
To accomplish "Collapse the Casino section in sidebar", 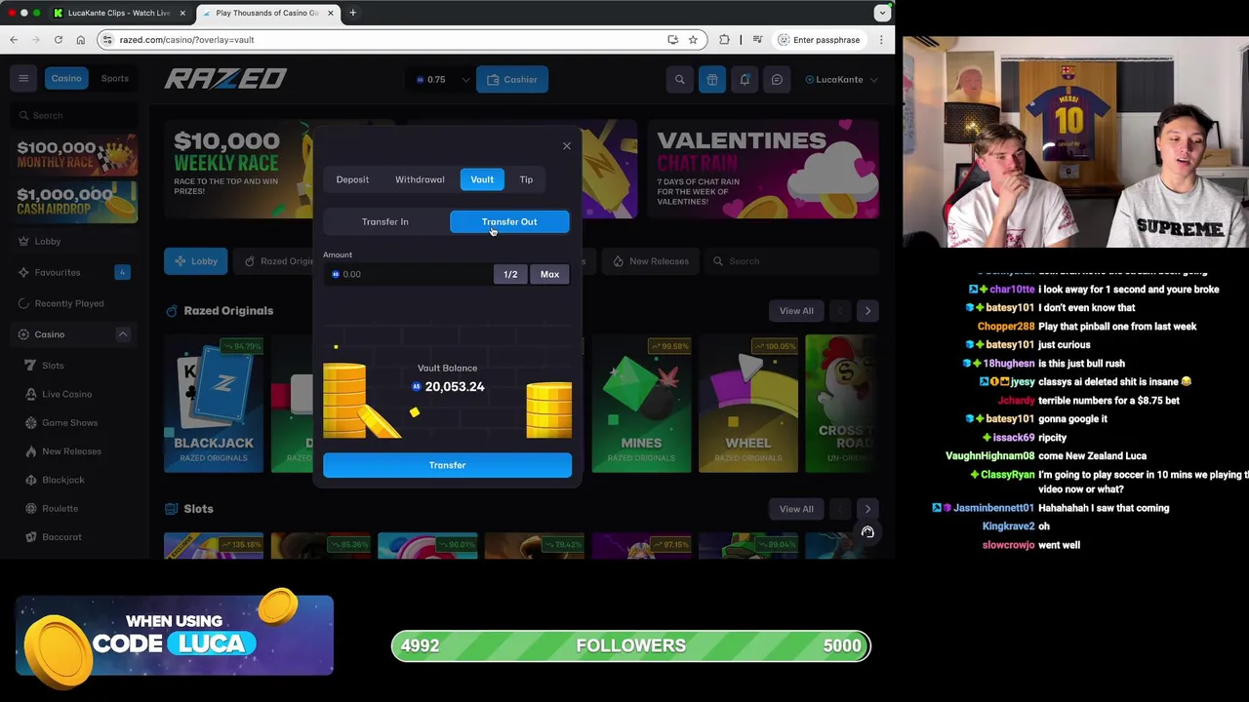I will click(x=123, y=334).
